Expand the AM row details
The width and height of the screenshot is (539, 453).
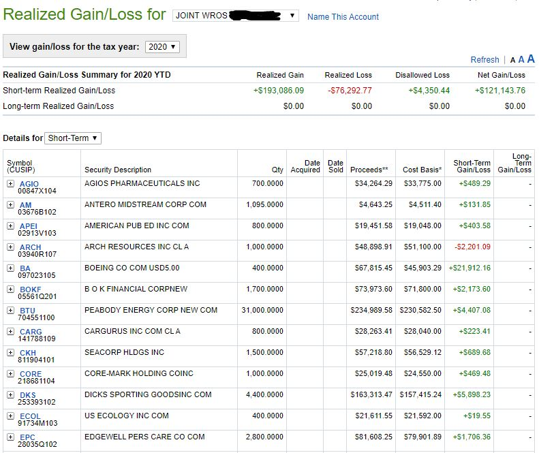(x=10, y=205)
